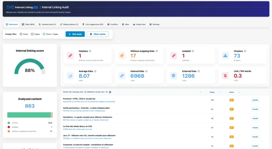The height and width of the screenshot is (149, 272).
Task: Click the Orphans broken-link card icon
Action: (70, 56)
